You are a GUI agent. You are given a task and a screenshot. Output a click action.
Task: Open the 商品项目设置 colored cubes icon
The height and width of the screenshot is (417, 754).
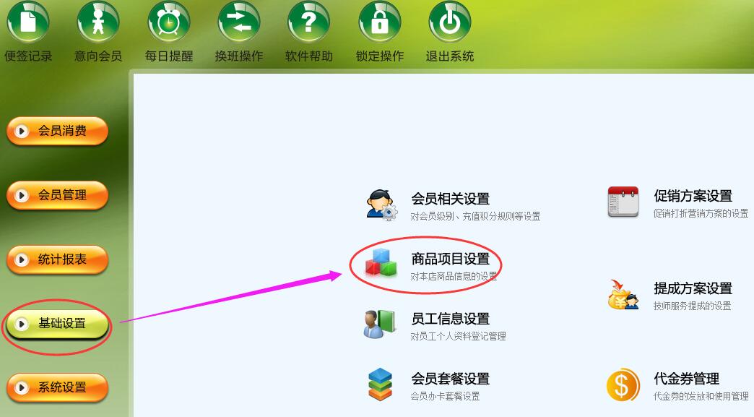[381, 262]
